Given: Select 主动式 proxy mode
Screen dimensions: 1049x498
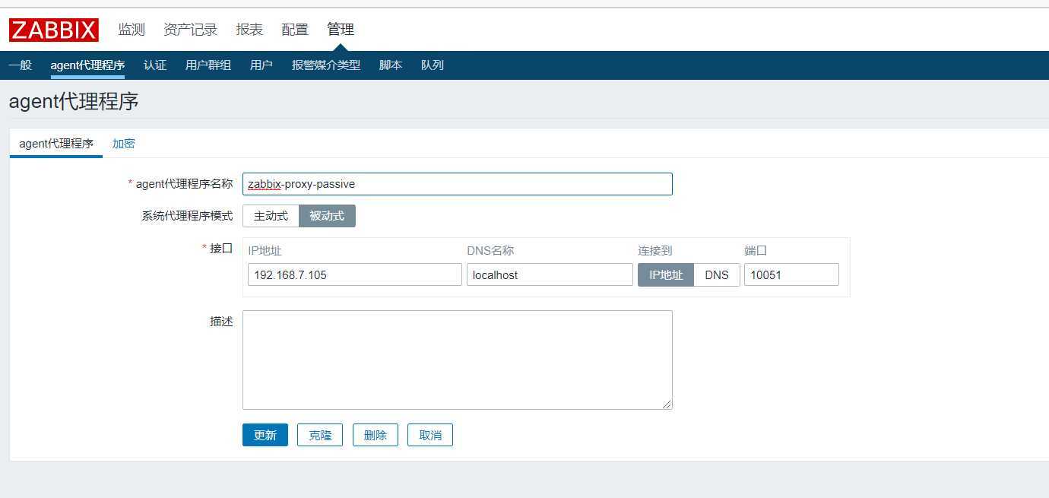Looking at the screenshot, I should pos(271,216).
